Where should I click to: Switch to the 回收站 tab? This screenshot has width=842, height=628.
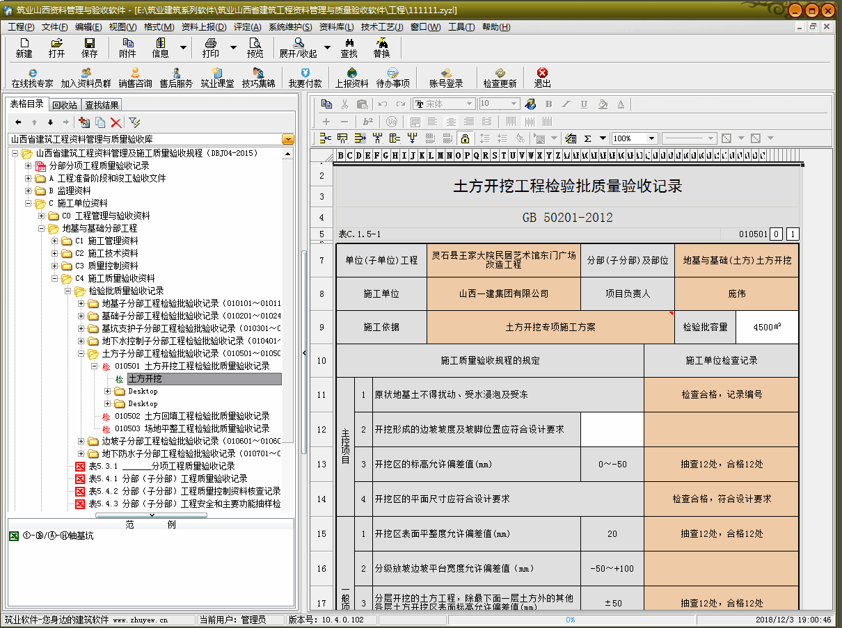pyautogui.click(x=65, y=105)
